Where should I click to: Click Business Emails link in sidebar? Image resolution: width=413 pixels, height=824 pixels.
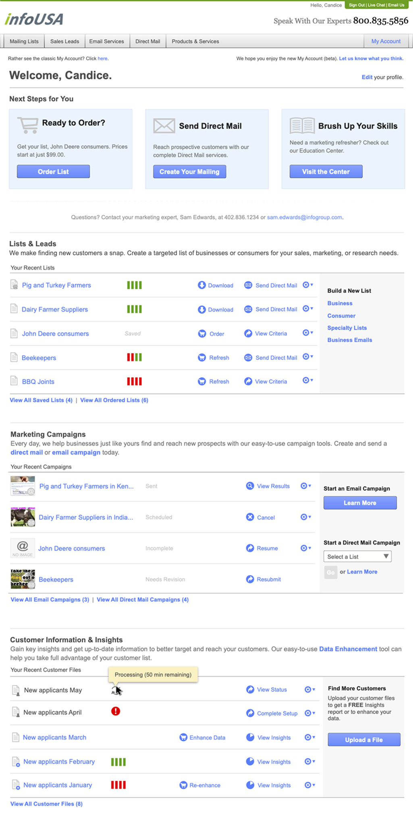pos(350,340)
